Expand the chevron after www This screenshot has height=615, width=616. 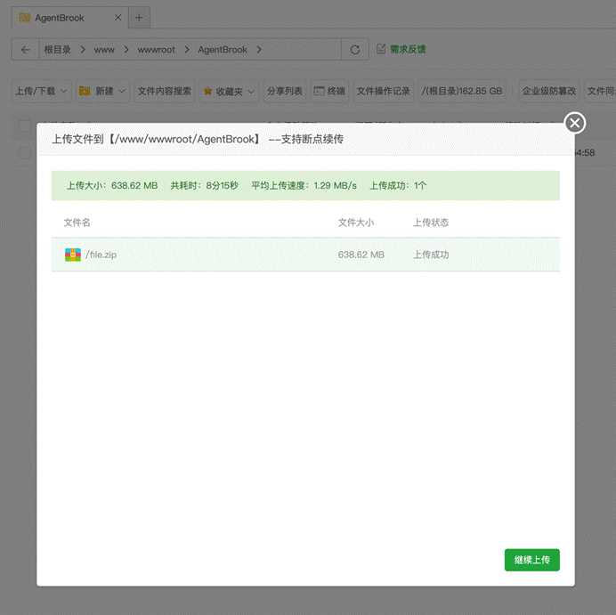coord(126,50)
